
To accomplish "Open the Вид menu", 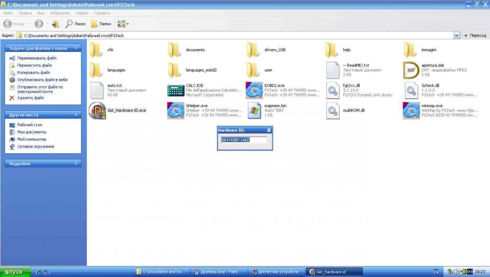I will pyautogui.click(x=41, y=13).
